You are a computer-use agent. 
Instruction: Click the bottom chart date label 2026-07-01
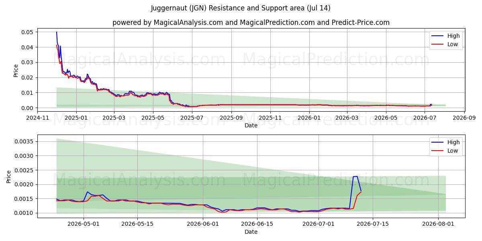coord(319,225)
